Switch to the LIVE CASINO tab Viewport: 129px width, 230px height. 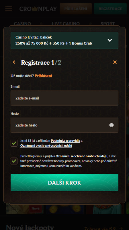coord(66,24)
